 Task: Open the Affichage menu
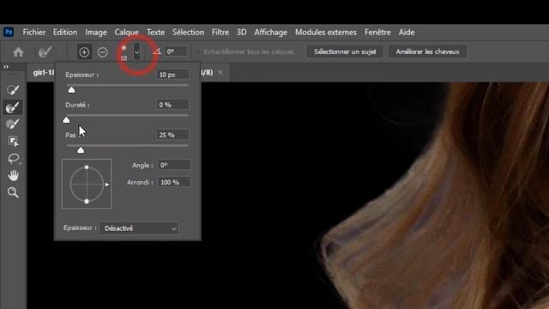pos(271,33)
